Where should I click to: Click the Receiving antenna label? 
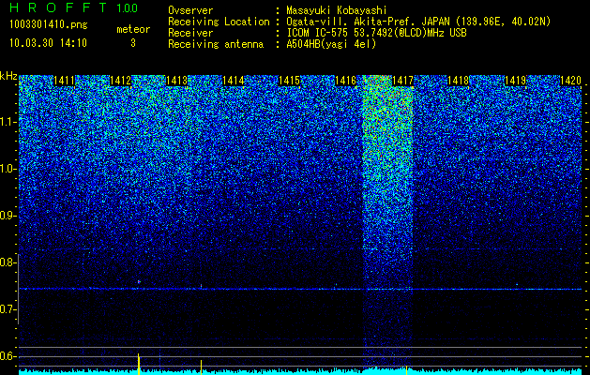(216, 44)
